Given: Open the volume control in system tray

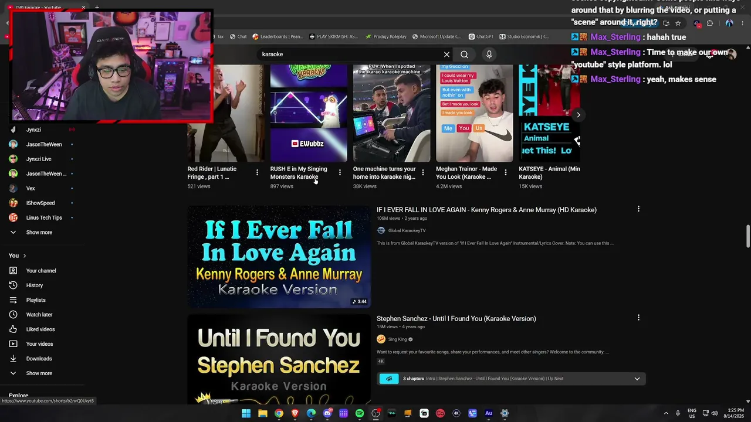Looking at the screenshot, I should [x=714, y=413].
